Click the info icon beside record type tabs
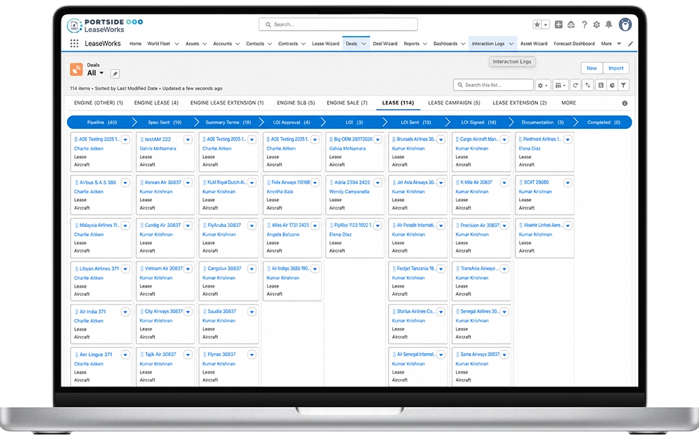The height and width of the screenshot is (439, 699). [x=625, y=104]
